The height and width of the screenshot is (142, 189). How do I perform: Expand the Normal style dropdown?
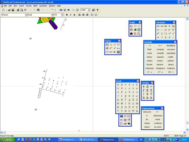(26, 15)
